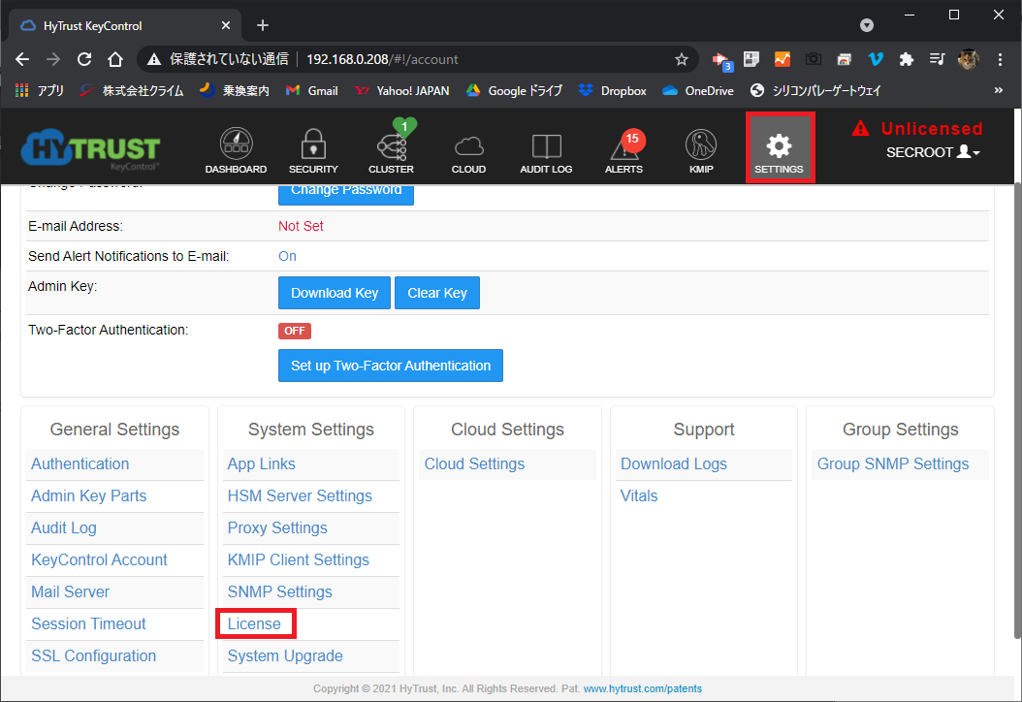The height and width of the screenshot is (702, 1022).
Task: Open the KeyControl Account link
Action: click(x=99, y=559)
